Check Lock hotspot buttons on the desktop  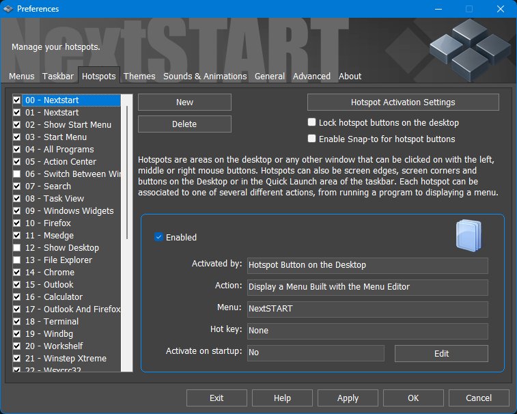click(x=311, y=122)
